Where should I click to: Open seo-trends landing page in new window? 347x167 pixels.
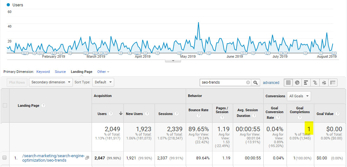click(x=87, y=157)
